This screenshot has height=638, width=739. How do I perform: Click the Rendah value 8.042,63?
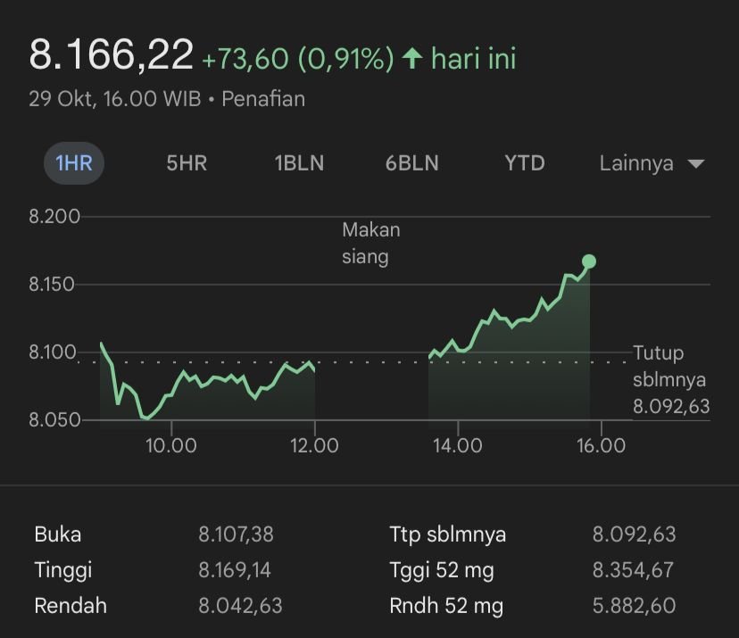[x=240, y=605]
